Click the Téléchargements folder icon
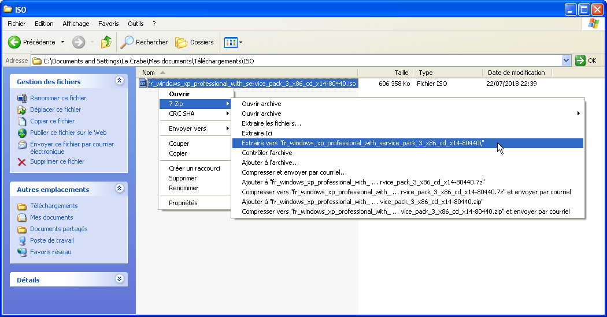Viewport: 607px width, 317px height. [x=22, y=206]
